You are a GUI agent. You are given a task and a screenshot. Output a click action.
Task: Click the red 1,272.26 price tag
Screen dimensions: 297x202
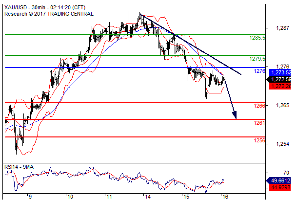click(280, 86)
